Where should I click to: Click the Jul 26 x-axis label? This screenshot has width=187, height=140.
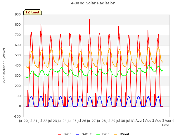click(x=82, y=121)
